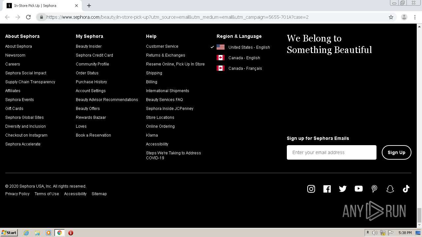
Task: Choose Canada - Français region
Action: [x=245, y=68]
